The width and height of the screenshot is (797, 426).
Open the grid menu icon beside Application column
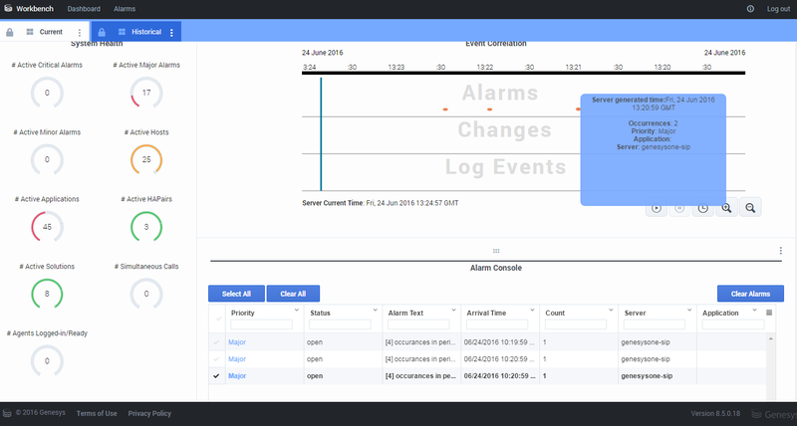[769, 313]
